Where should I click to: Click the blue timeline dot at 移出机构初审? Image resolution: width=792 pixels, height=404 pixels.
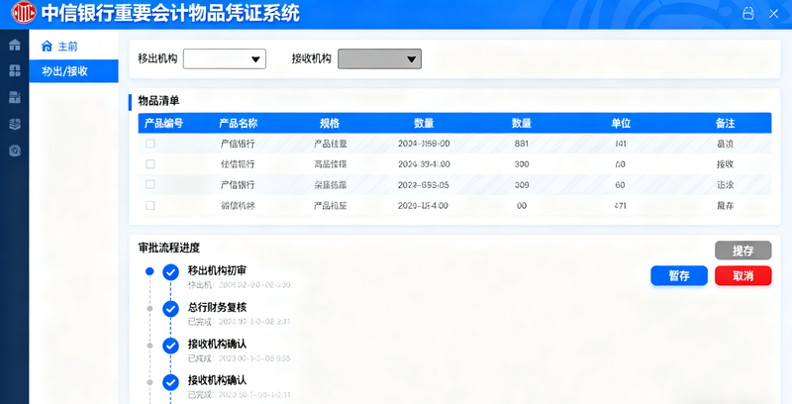[149, 271]
